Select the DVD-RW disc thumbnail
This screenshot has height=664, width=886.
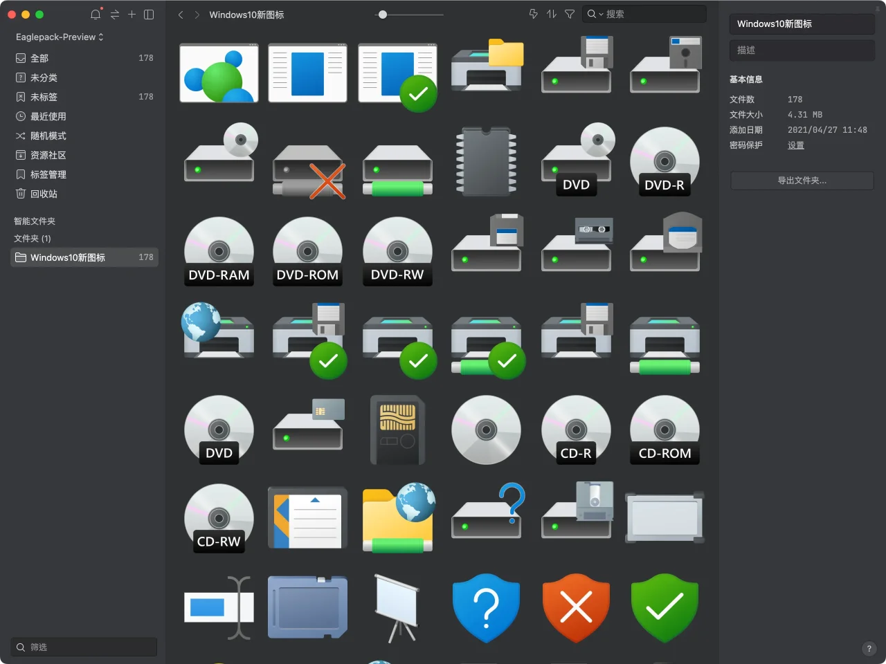pyautogui.click(x=397, y=251)
